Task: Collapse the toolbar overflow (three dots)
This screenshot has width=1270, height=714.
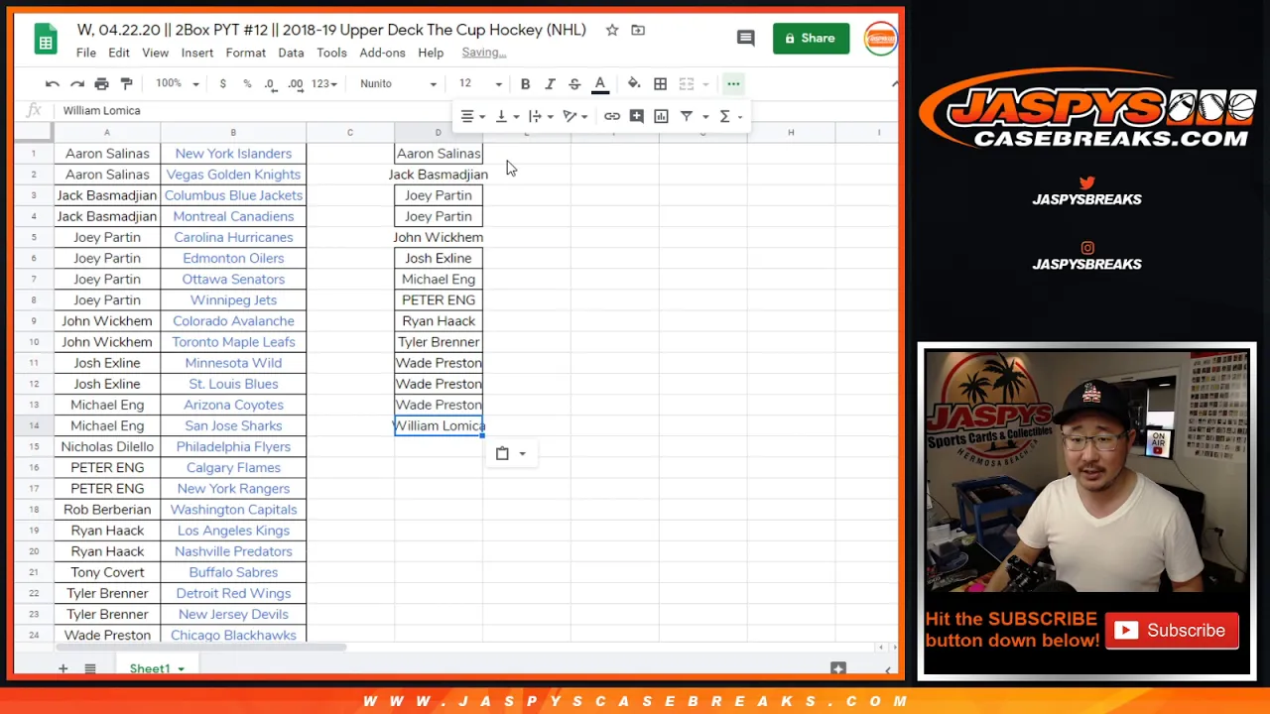Action: (x=733, y=83)
